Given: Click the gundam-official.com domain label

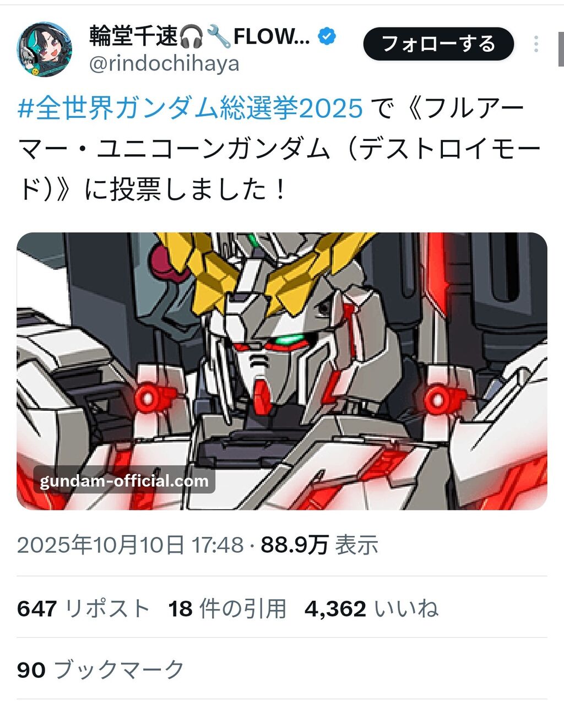Looking at the screenshot, I should click(x=124, y=481).
